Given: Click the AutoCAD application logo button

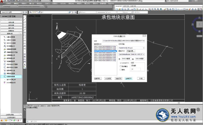Looking at the screenshot, I should click(2, 2).
